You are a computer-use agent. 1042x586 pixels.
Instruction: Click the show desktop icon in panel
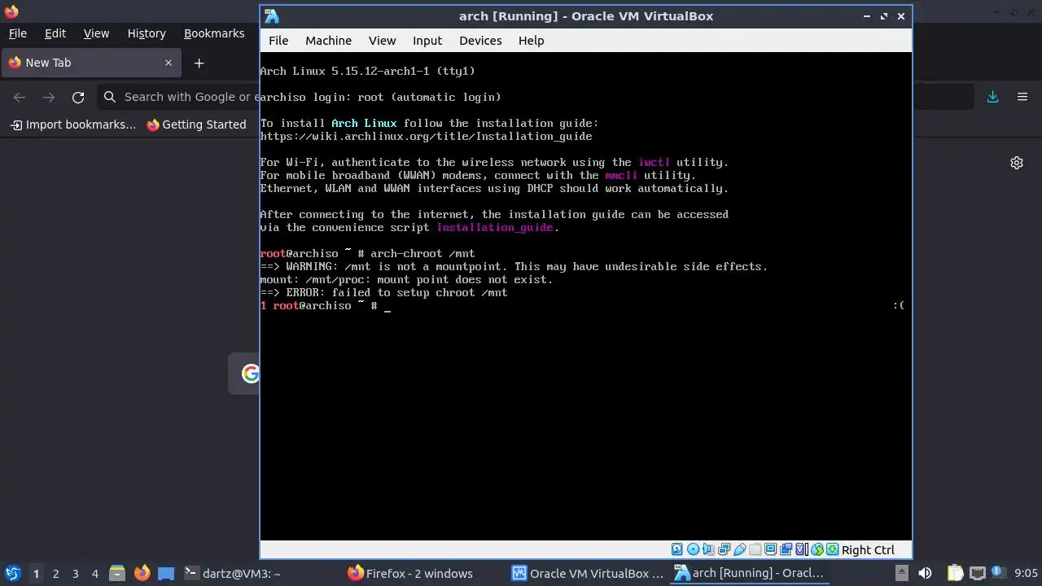166,574
